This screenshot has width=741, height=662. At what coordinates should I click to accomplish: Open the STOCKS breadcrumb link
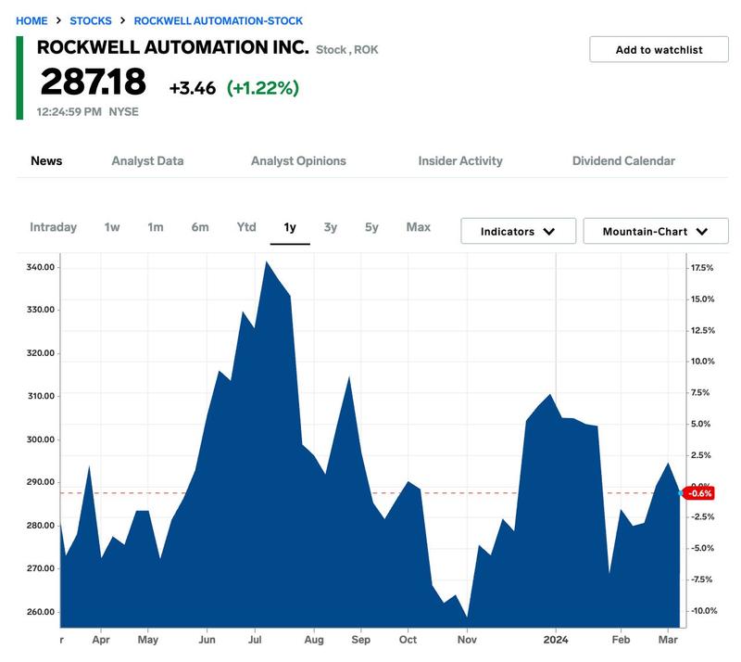[91, 20]
